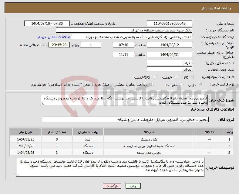This screenshot has height=194, width=239.
Task: Toggle the اسناد خزانه اسلامی payment checkbox
Action: (x=152, y=84)
